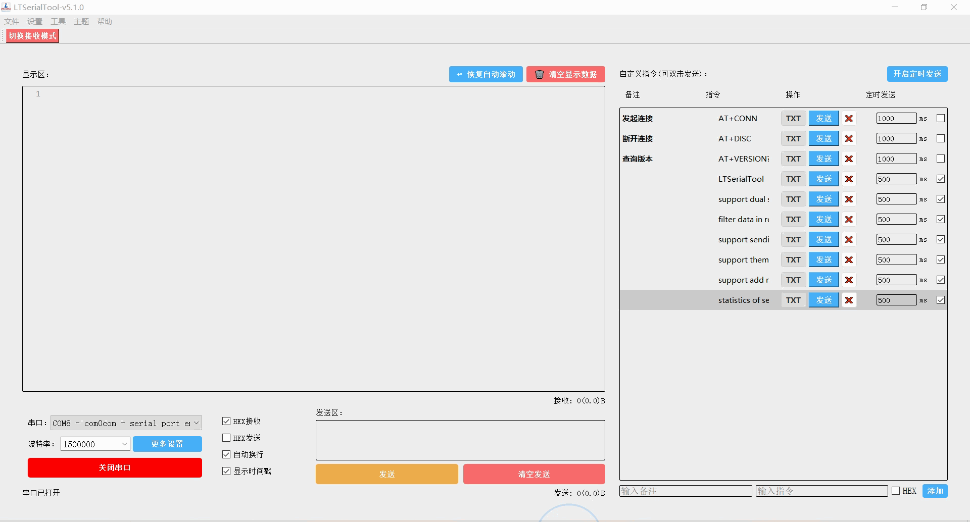970x522 pixels.
Task: Toggle TXT mode for AT+DISC command
Action: 793,138
